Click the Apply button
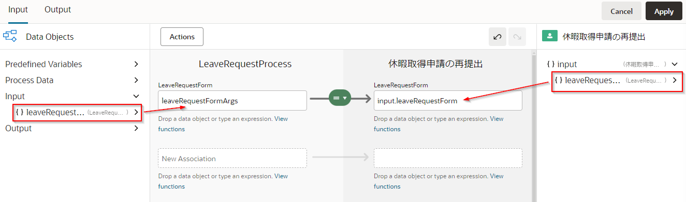 [664, 11]
